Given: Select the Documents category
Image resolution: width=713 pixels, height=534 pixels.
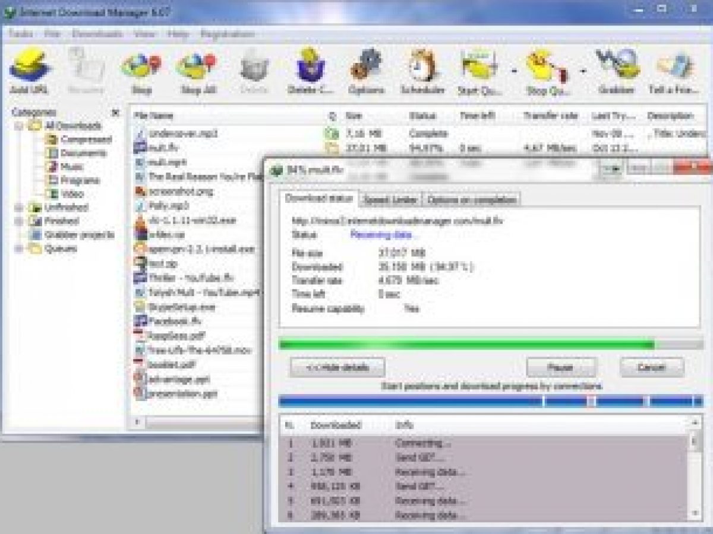Looking at the screenshot, I should coord(84,153).
